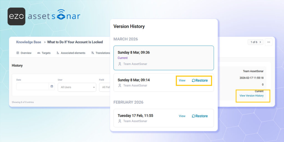View the Sunday 8 Mar 09:14 version
This screenshot has width=284, height=142.
point(182,80)
